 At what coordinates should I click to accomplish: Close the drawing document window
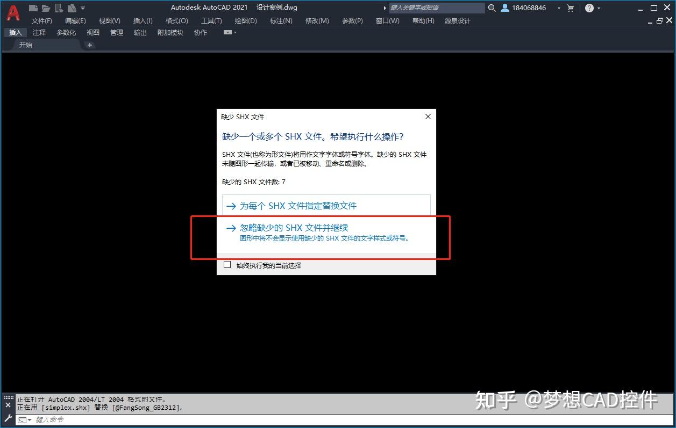coord(668,21)
